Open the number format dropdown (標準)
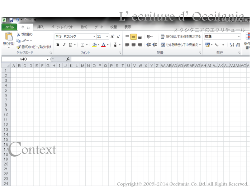The width and height of the screenshot is (251, 190). pos(239,36)
